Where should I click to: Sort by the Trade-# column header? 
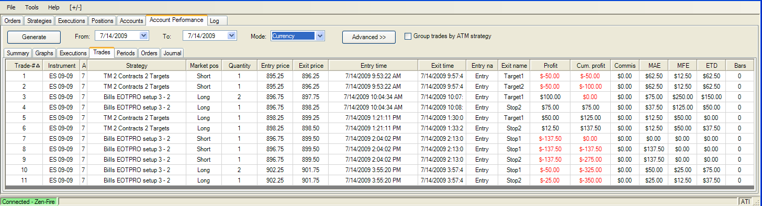(x=24, y=66)
